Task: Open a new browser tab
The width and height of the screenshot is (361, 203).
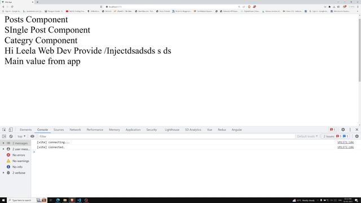Action: tap(37, 2)
